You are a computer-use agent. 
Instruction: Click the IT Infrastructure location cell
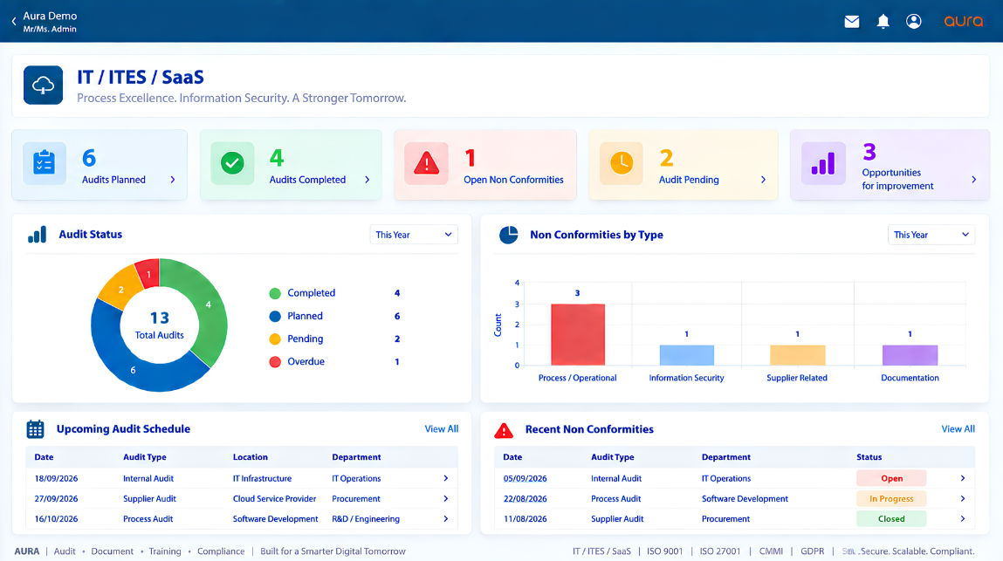(x=262, y=478)
